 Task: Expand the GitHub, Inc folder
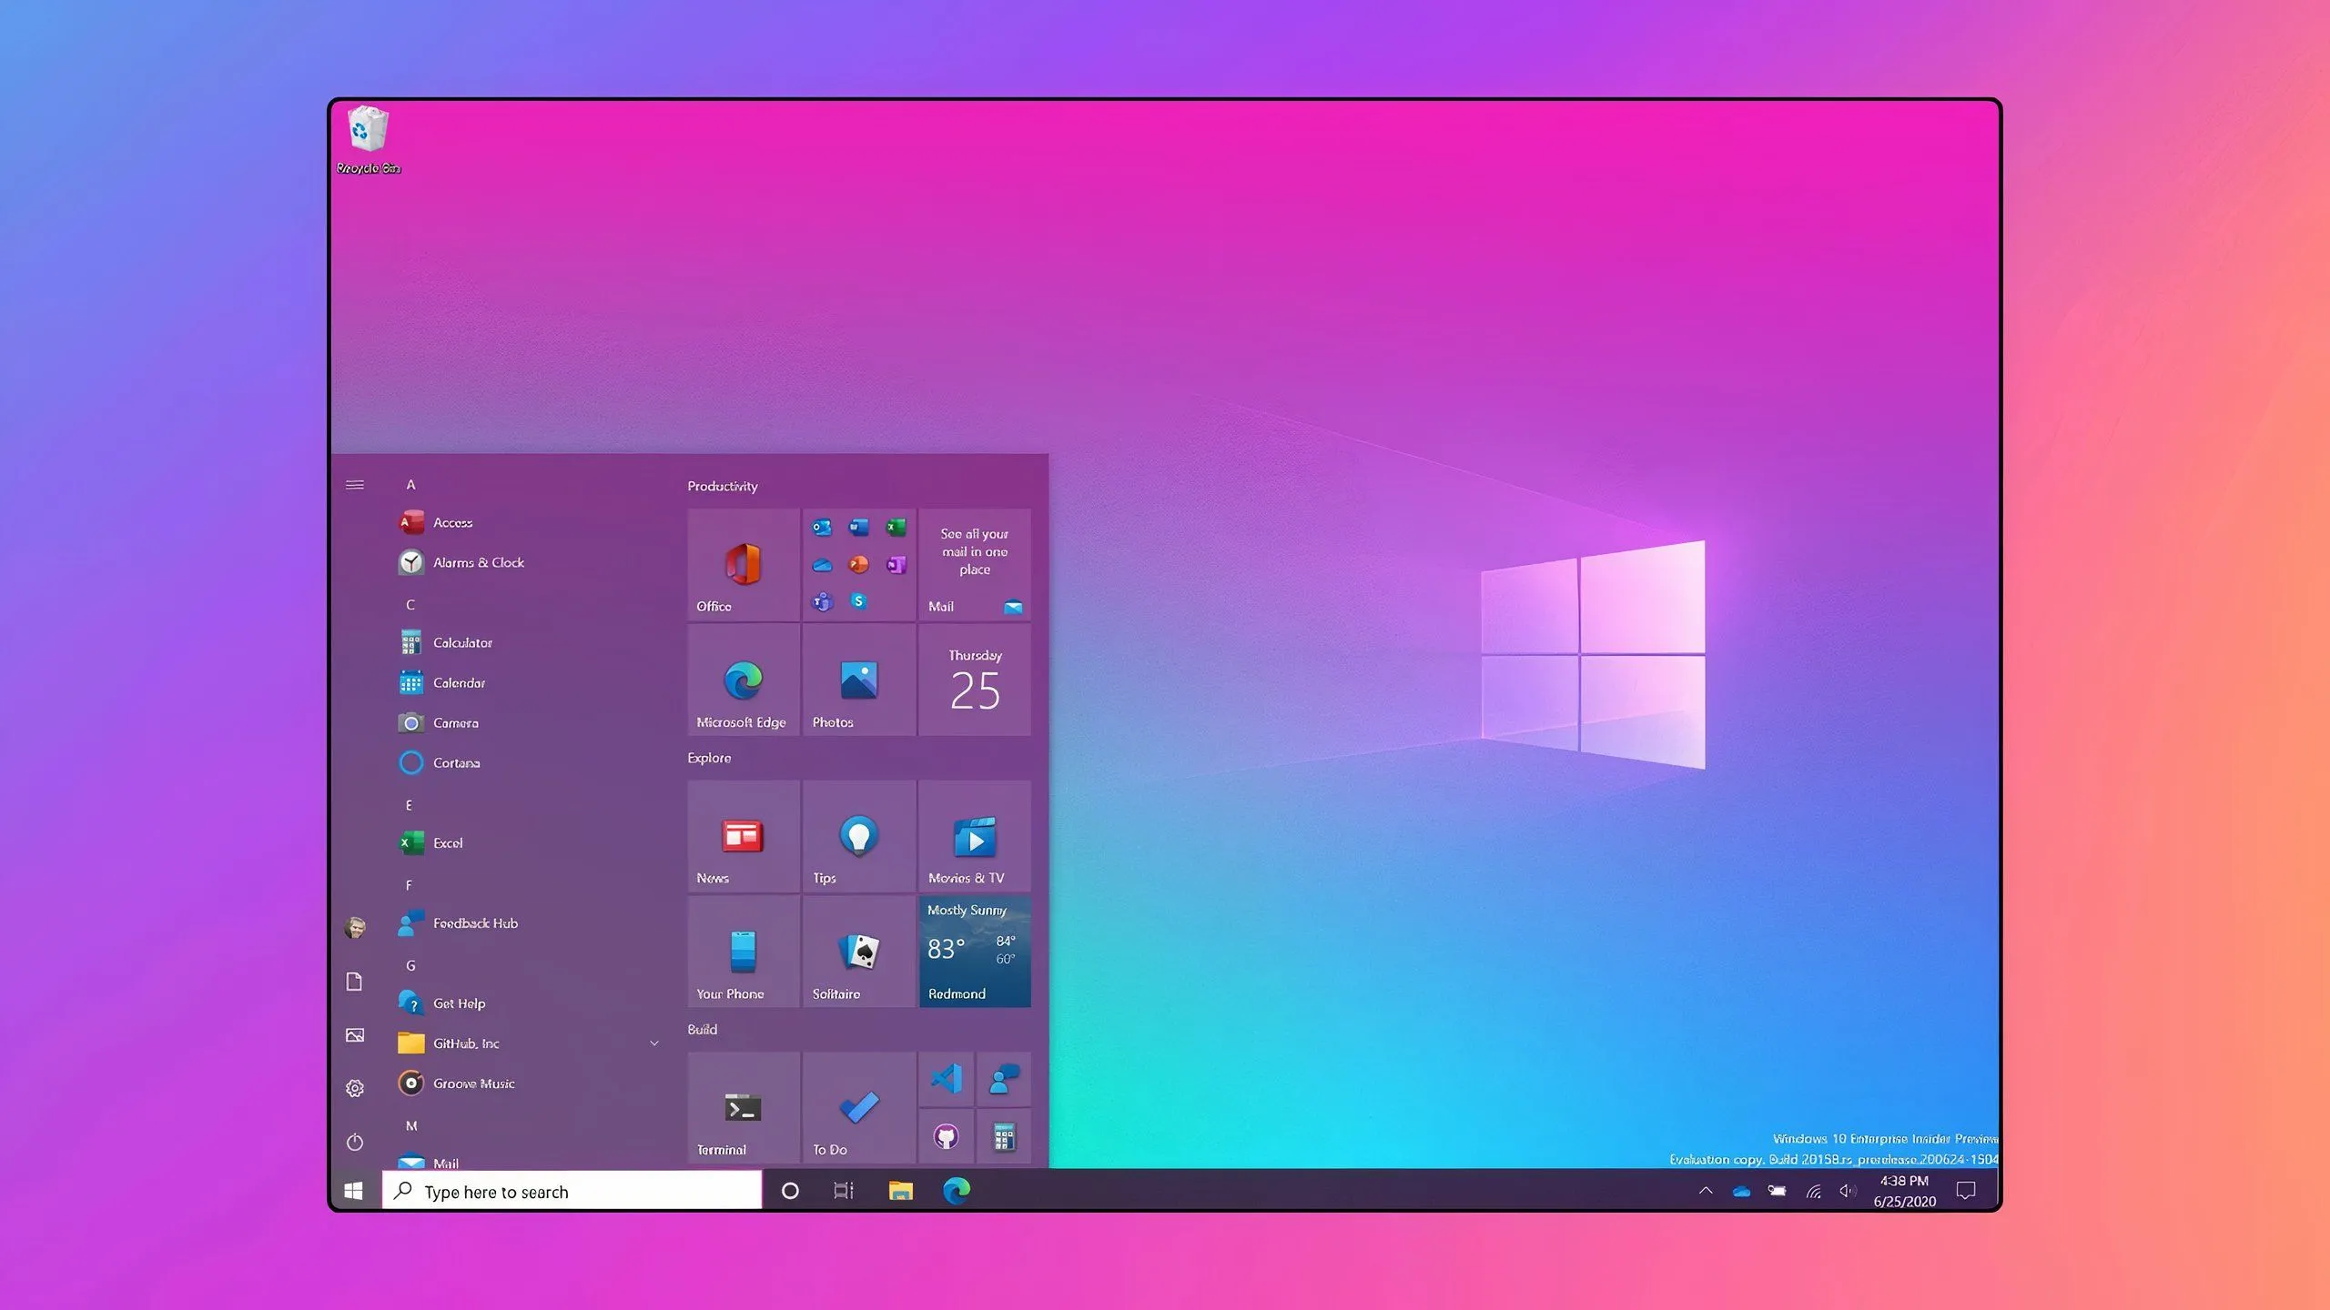click(653, 1043)
